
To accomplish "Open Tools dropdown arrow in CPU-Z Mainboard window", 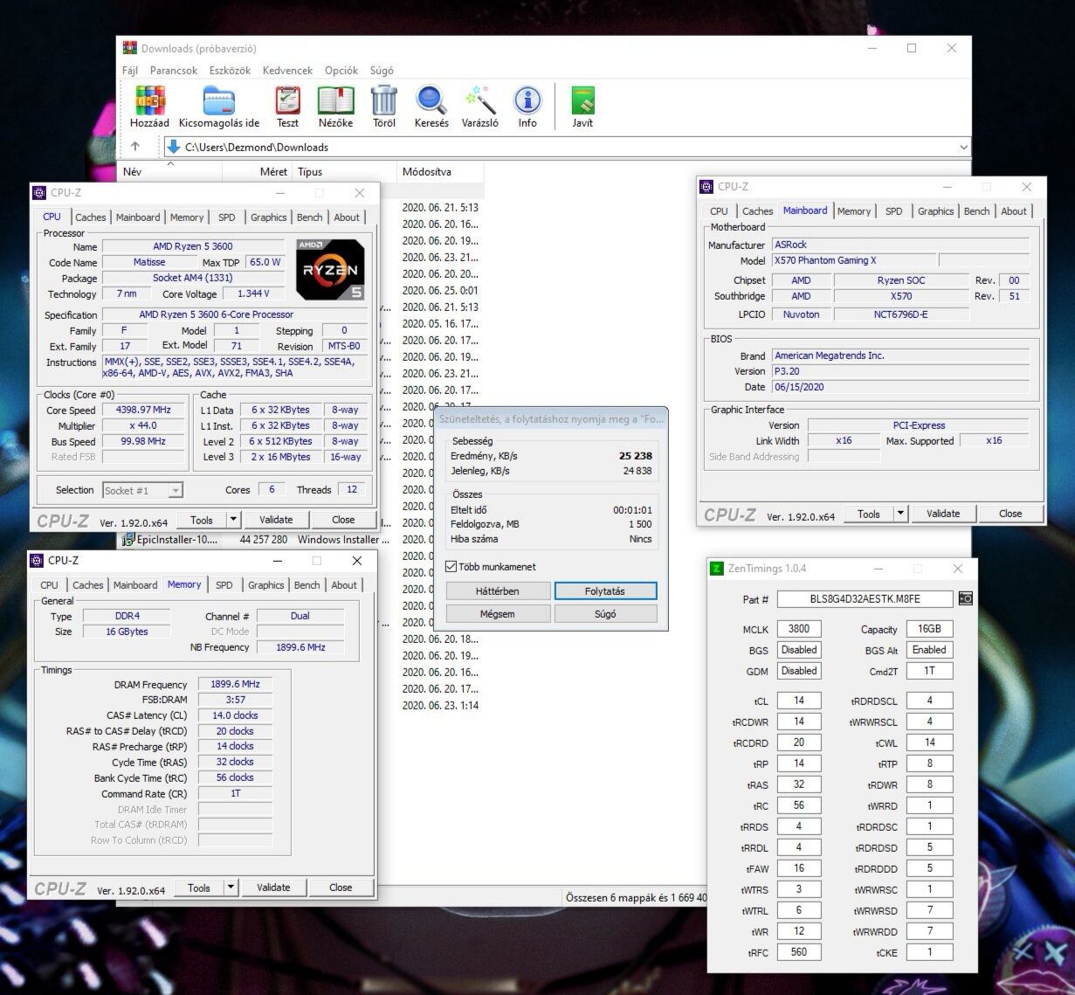I will [900, 514].
